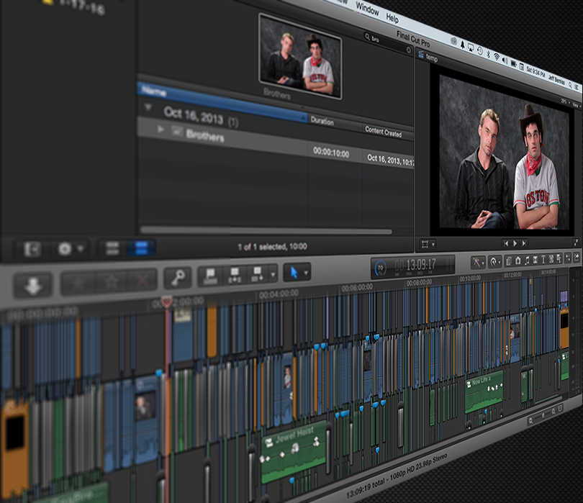
Task: Collapse the Oct 16, 2013 group
Action: pos(149,107)
